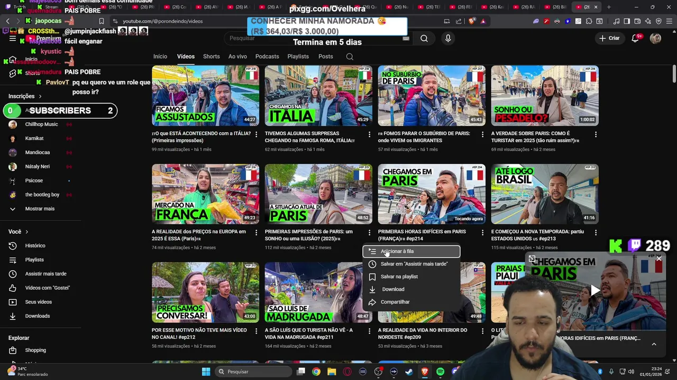Open the YouTube hamburger guide menu

pos(12,38)
